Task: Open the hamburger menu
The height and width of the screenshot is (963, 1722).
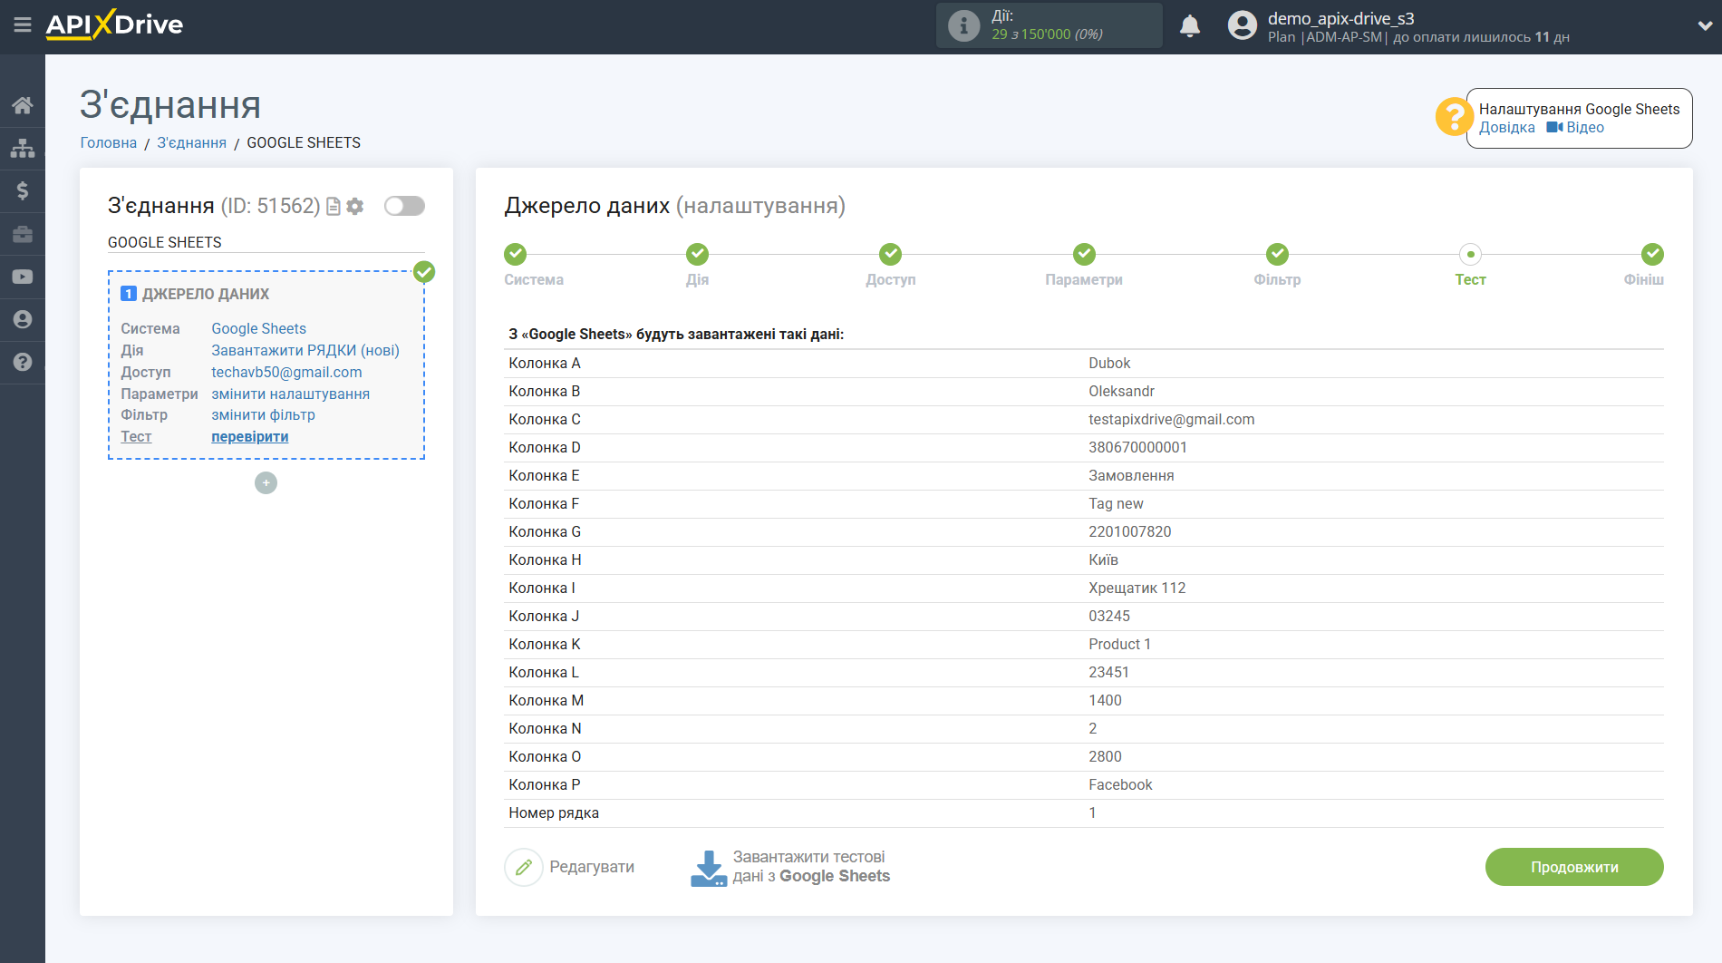Action: coord(23,24)
